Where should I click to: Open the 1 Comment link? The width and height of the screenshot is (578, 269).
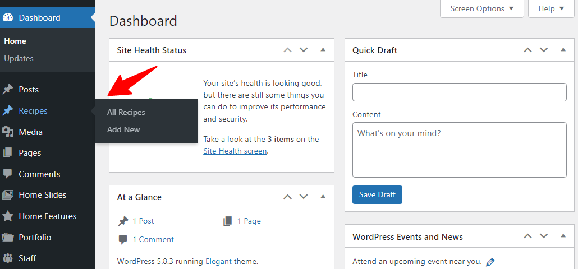point(153,239)
